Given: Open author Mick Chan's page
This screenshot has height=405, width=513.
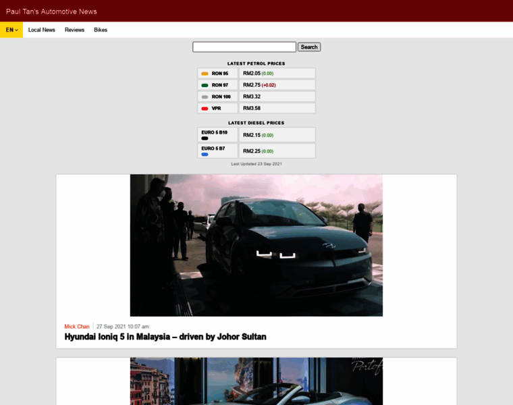Looking at the screenshot, I should point(77,327).
